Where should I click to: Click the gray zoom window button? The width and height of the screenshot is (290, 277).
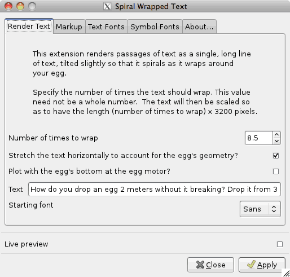click(x=32, y=6)
